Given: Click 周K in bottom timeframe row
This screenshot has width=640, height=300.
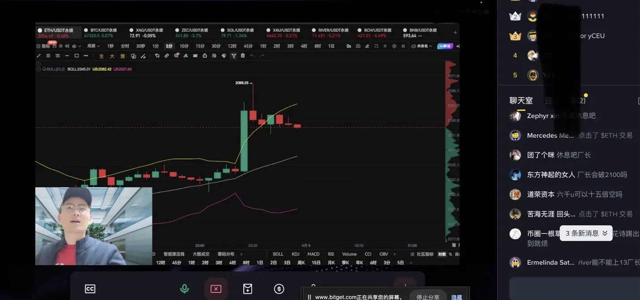Looking at the screenshot, I should point(301,262).
